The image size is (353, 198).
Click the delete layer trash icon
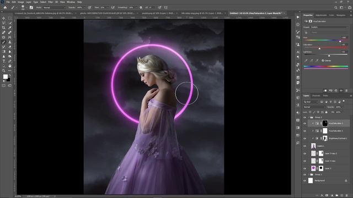(347, 196)
